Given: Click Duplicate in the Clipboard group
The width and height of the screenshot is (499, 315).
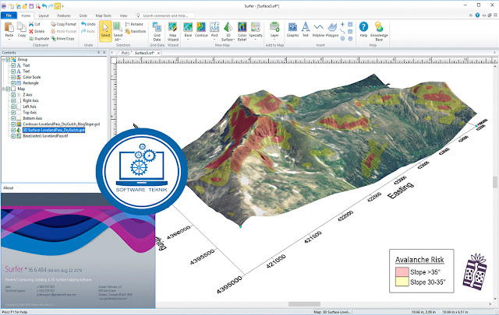Looking at the screenshot, I should pos(39,39).
